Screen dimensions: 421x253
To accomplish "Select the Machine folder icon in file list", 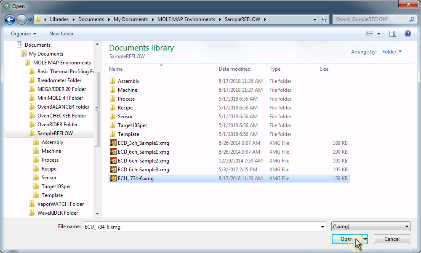I will point(113,90).
